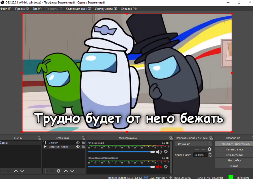Mute the Источник медиа audio
This screenshot has height=179, width=253.
(159, 152)
